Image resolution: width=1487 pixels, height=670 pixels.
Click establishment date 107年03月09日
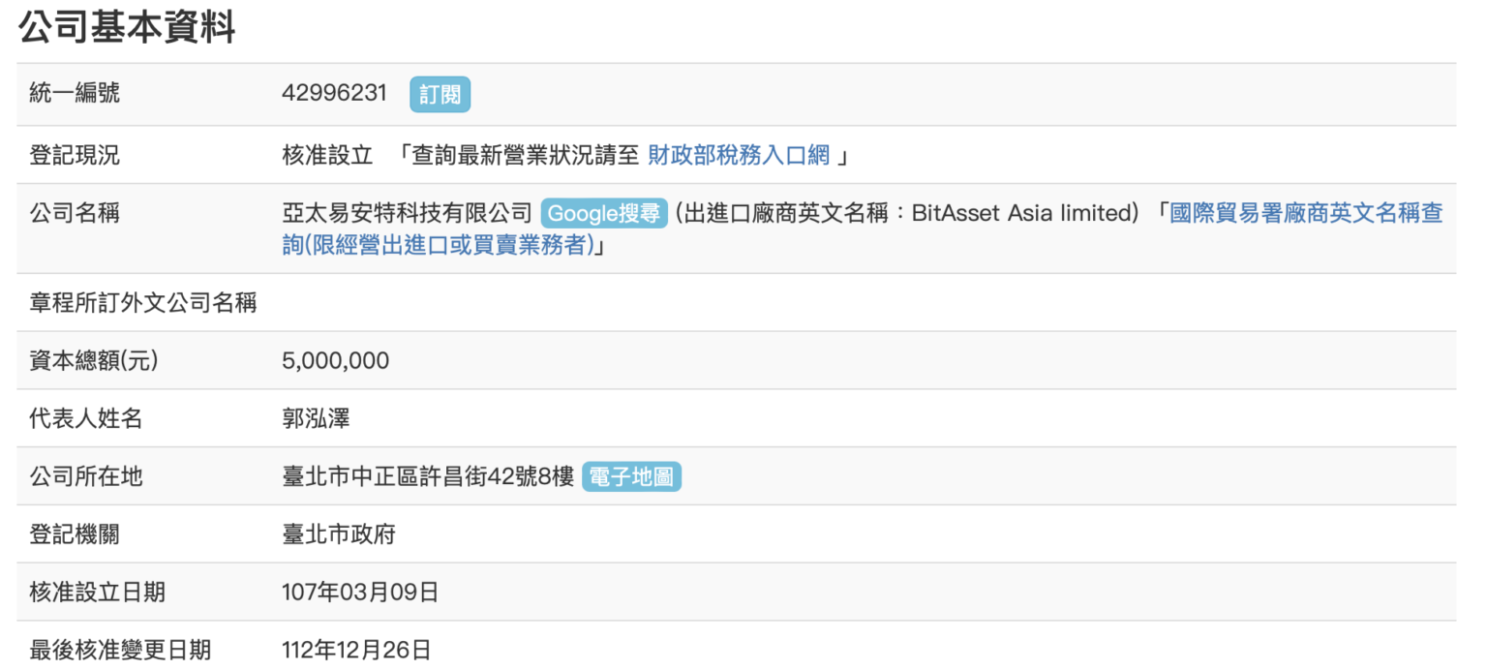[x=358, y=592]
